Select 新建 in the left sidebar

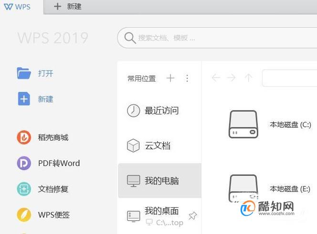46,99
